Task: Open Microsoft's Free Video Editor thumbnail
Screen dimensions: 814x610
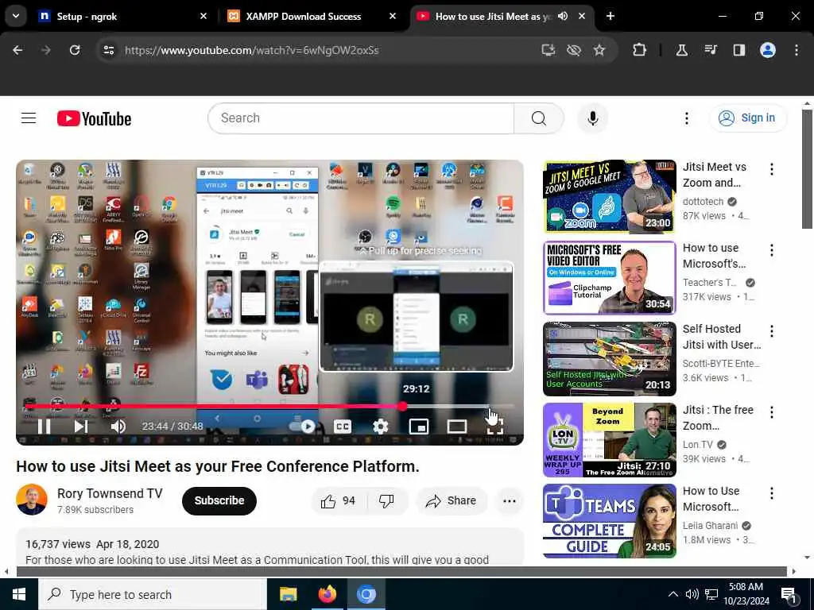Action: [x=610, y=278]
